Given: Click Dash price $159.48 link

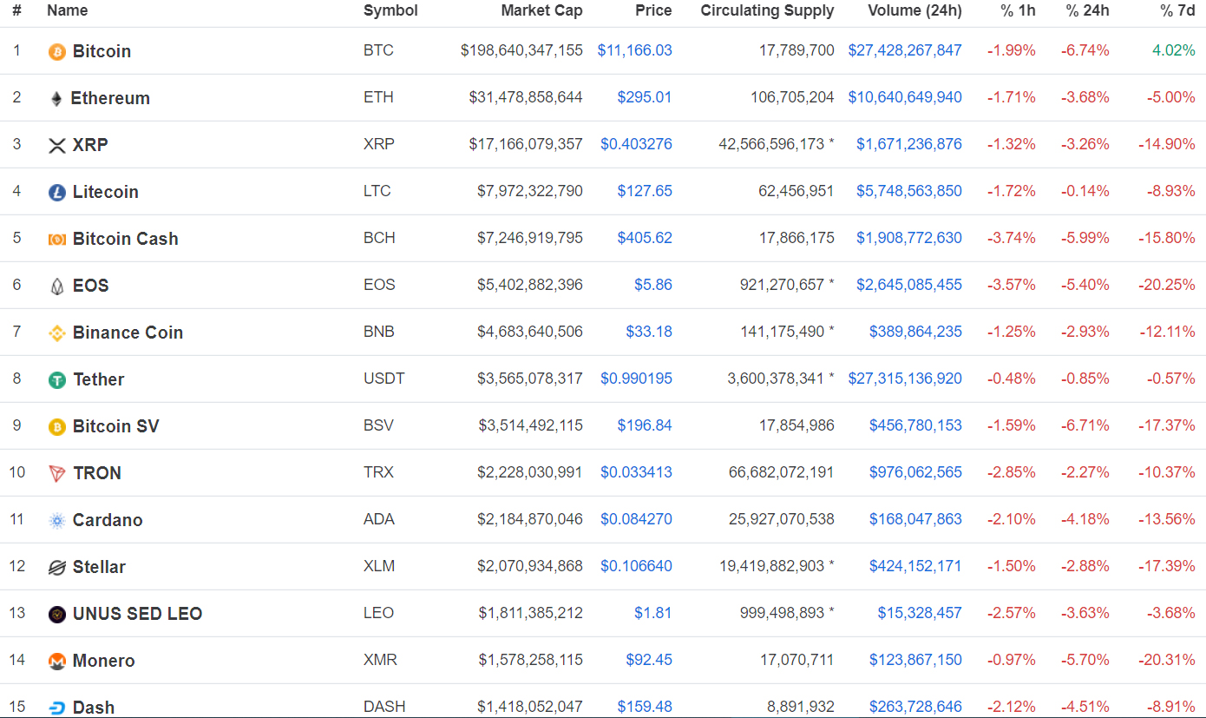Looking at the screenshot, I should click(644, 707).
